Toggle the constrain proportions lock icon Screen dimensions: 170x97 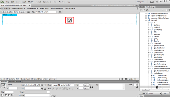tap(90, 87)
